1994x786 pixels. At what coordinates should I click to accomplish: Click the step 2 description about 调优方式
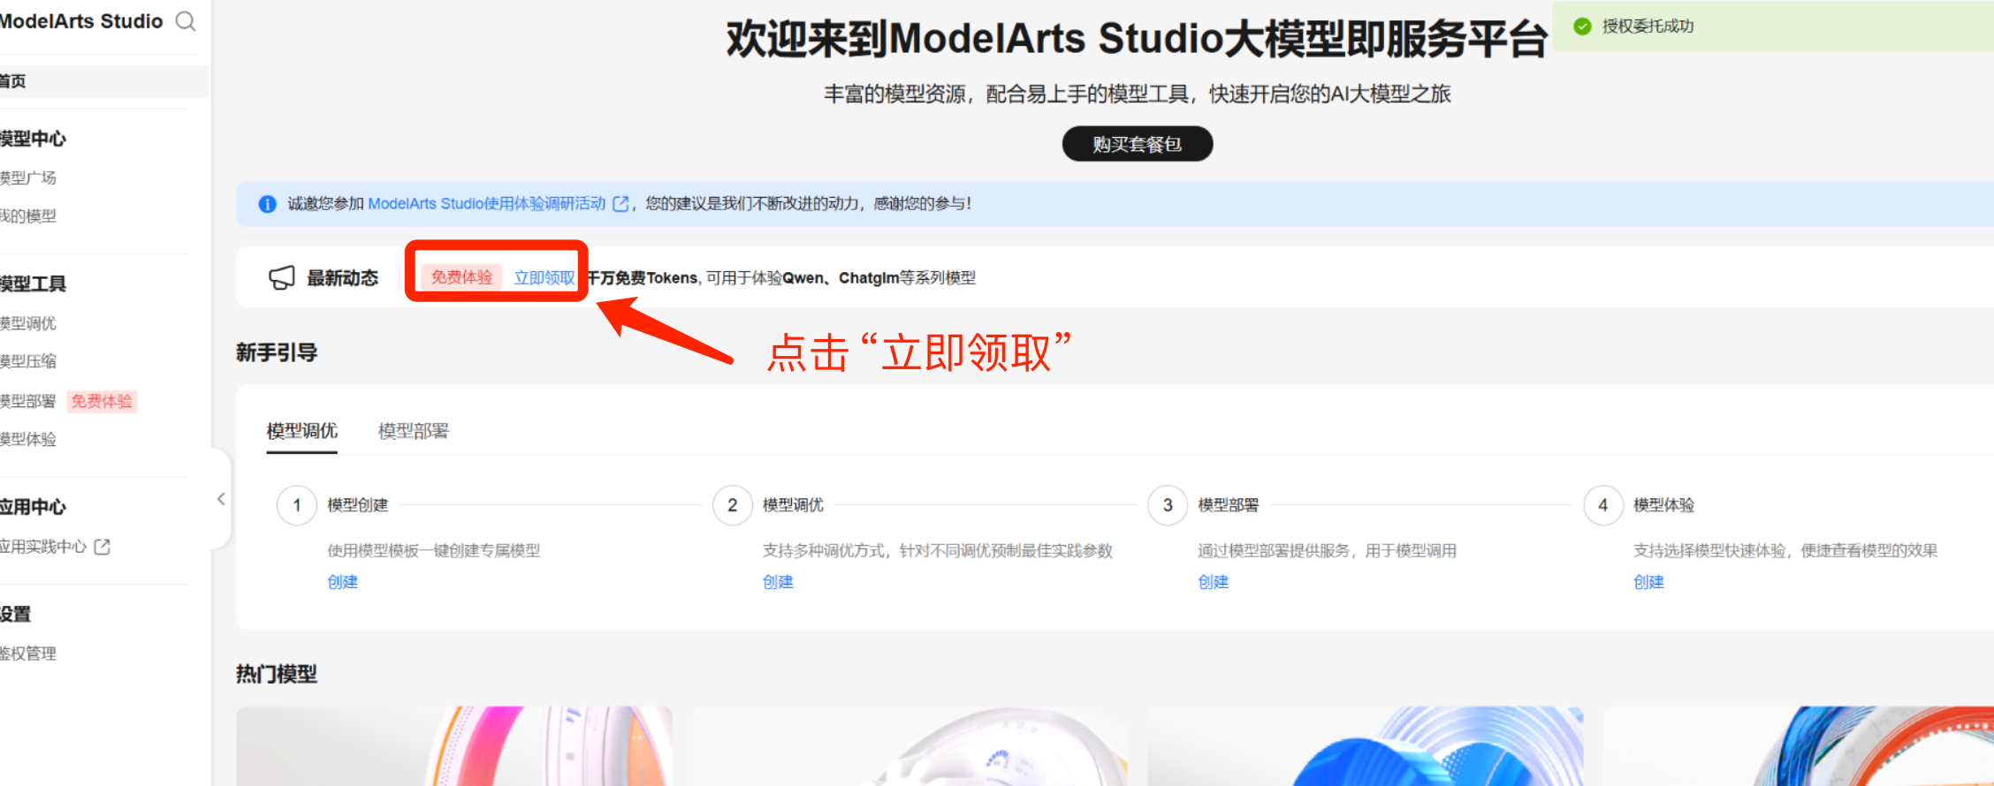[938, 551]
